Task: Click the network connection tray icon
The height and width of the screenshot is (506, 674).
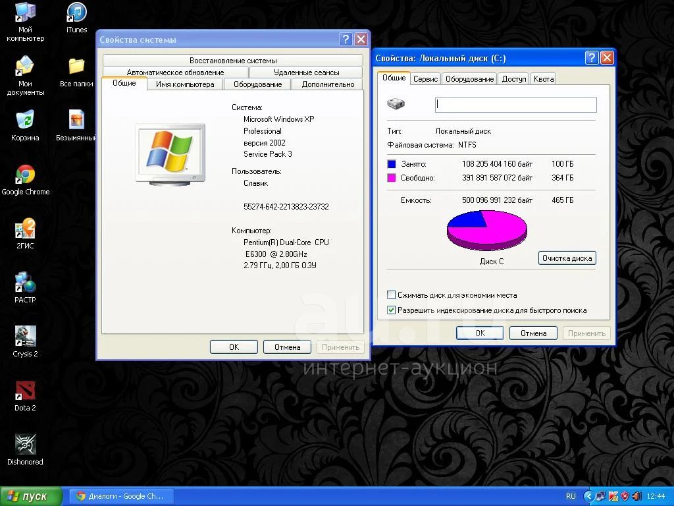Action: click(x=601, y=496)
